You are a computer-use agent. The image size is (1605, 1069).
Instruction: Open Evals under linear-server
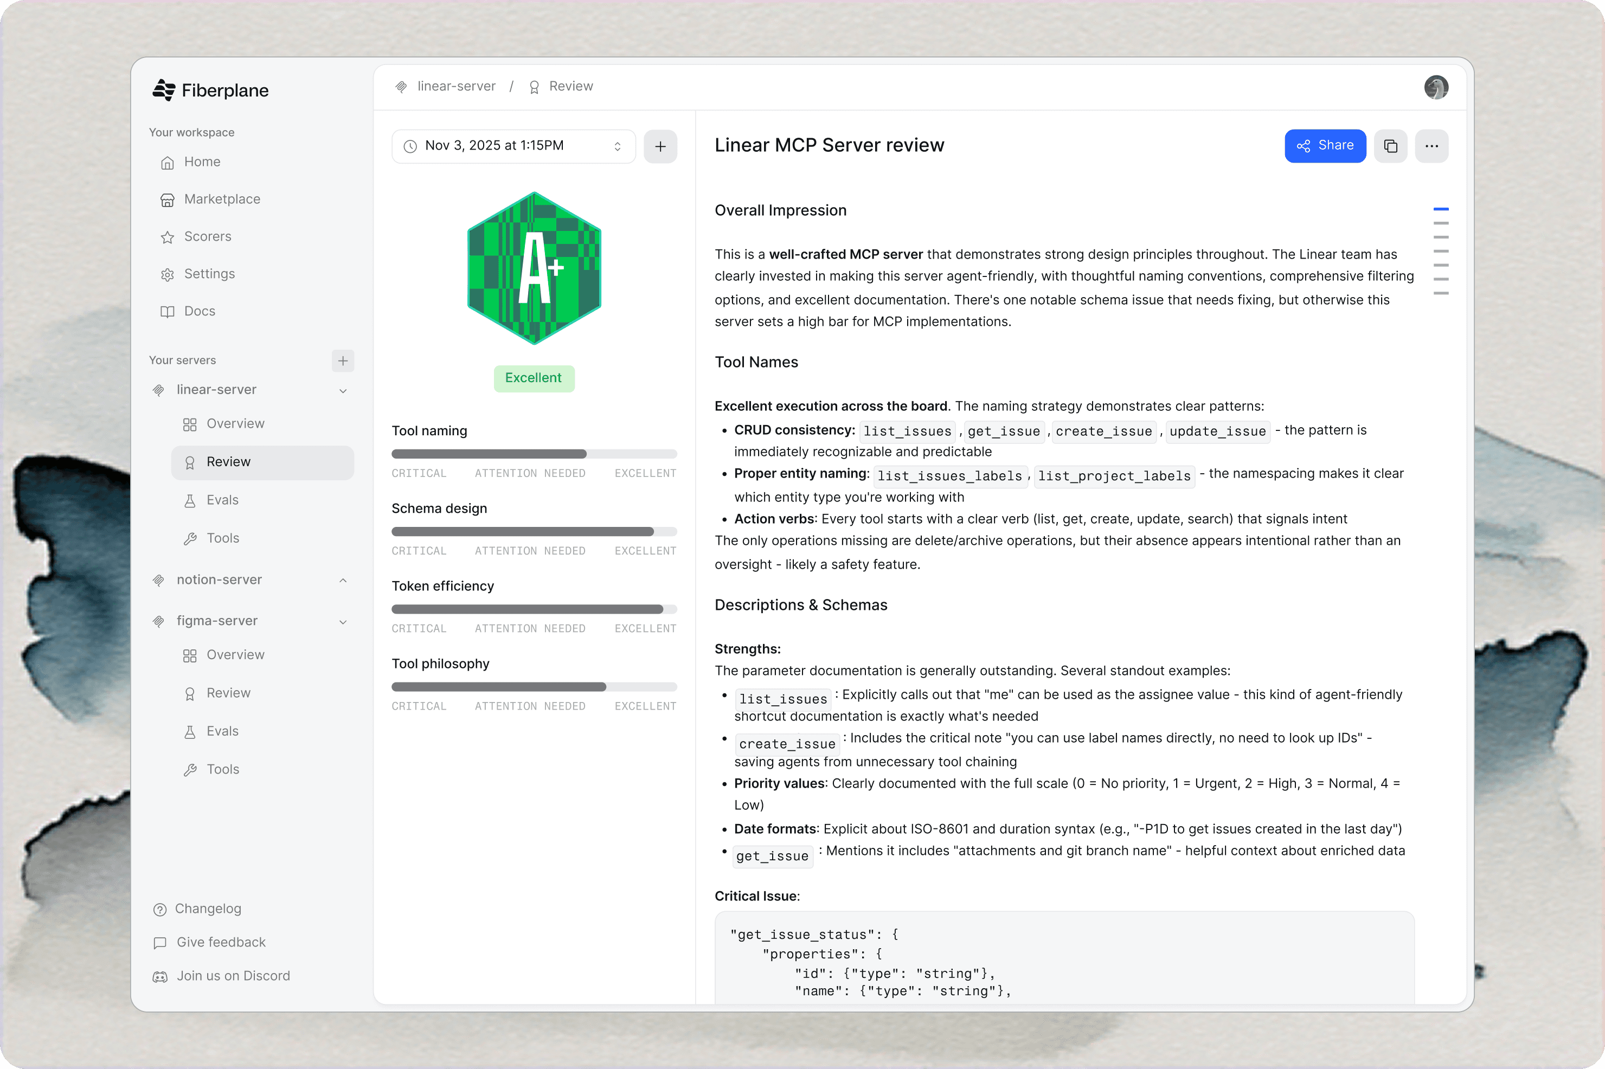[x=222, y=500]
